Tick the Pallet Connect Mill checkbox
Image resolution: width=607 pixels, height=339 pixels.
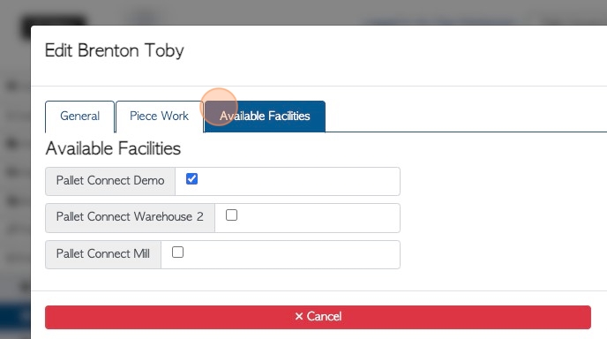click(x=177, y=252)
